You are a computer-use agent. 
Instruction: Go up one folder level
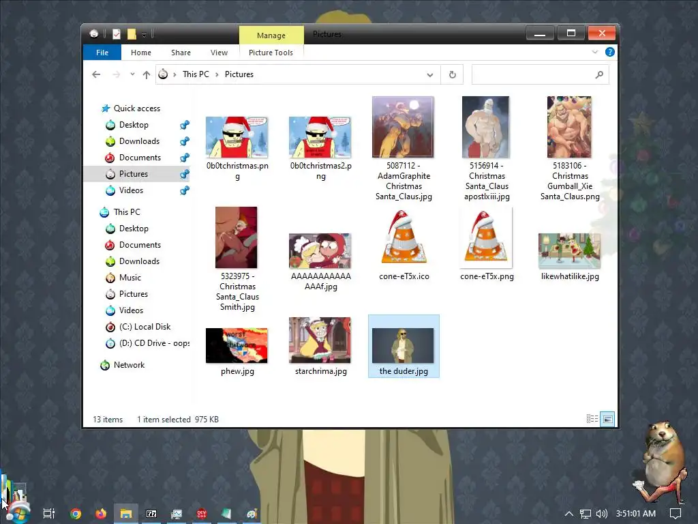146,74
